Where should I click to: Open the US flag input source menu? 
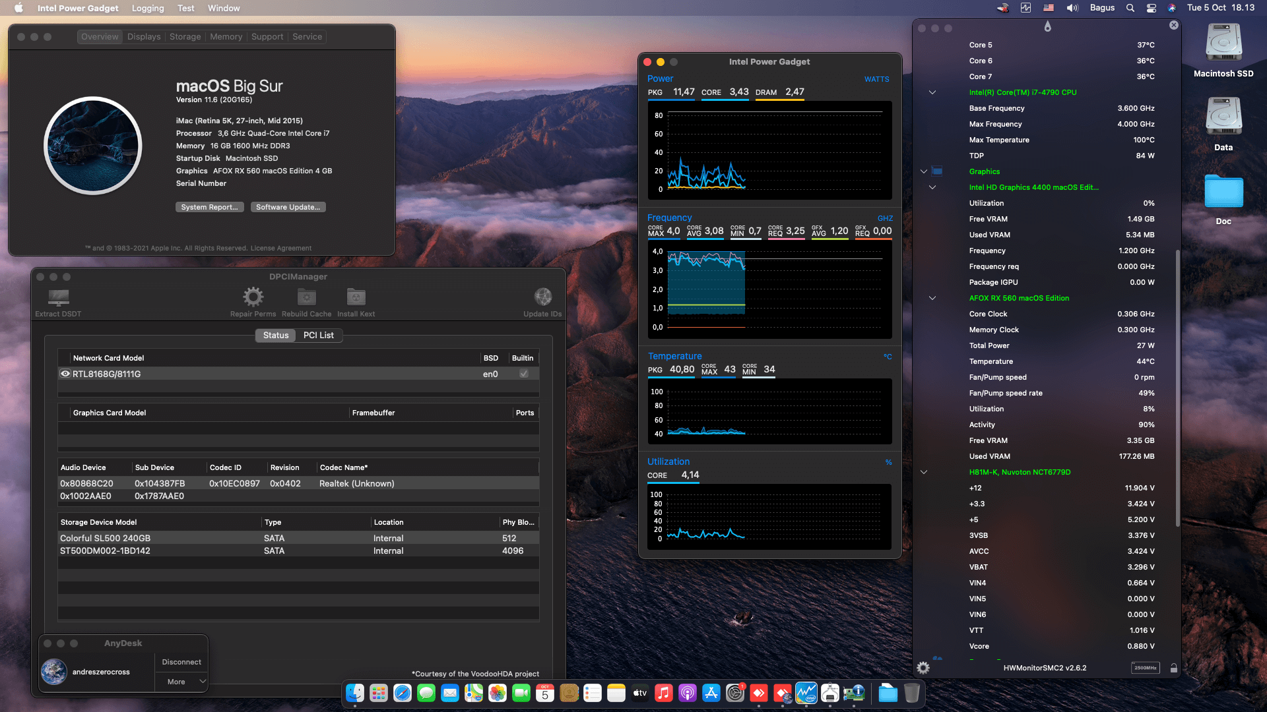click(1049, 8)
